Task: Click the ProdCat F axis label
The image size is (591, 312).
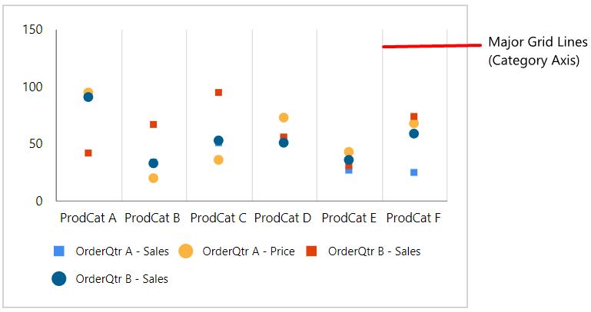Action: pos(413,218)
